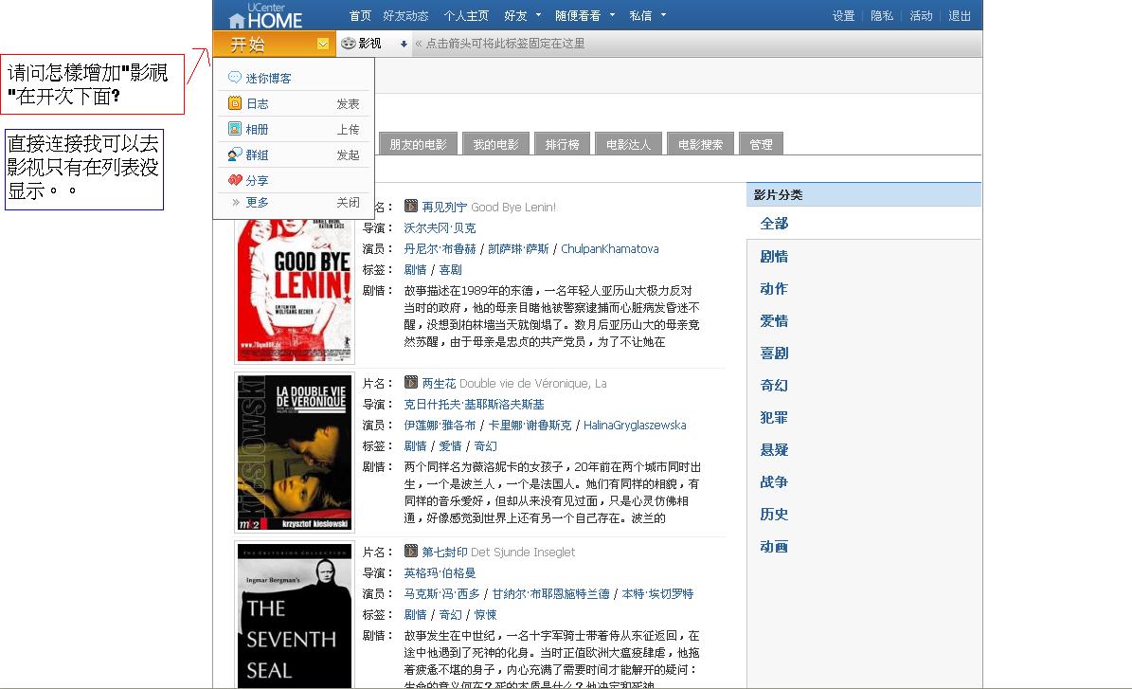Open director link 英格玛·伯格曼

(440, 573)
